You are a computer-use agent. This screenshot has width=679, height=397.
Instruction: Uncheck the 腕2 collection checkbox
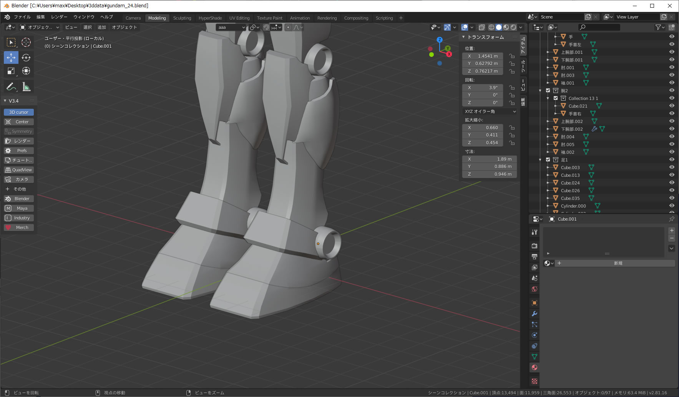pos(548,90)
